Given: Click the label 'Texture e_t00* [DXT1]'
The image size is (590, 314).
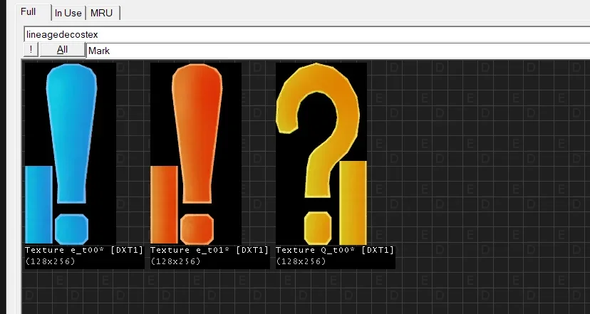Looking at the screenshot, I should click(84, 250).
